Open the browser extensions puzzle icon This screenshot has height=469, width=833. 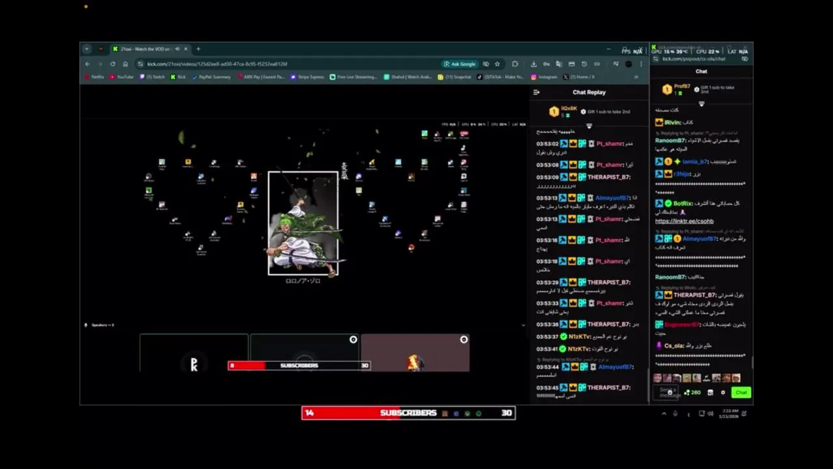point(515,64)
